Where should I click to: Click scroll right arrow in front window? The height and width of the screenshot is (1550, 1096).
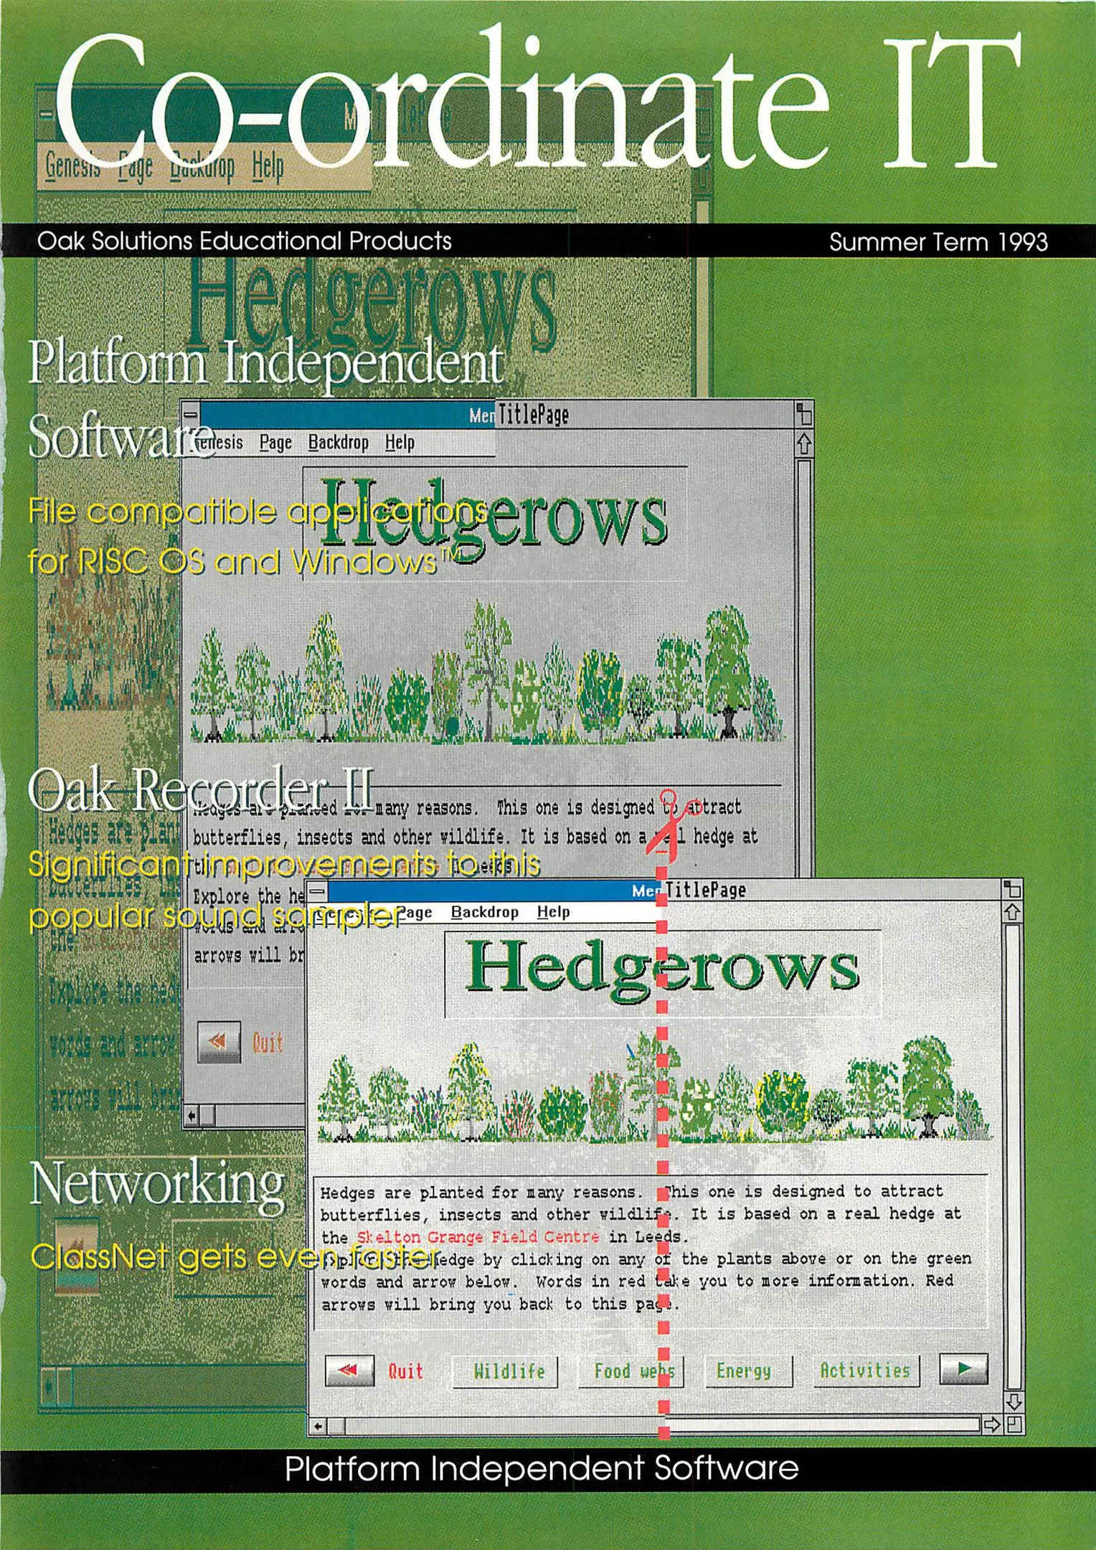click(x=991, y=1424)
